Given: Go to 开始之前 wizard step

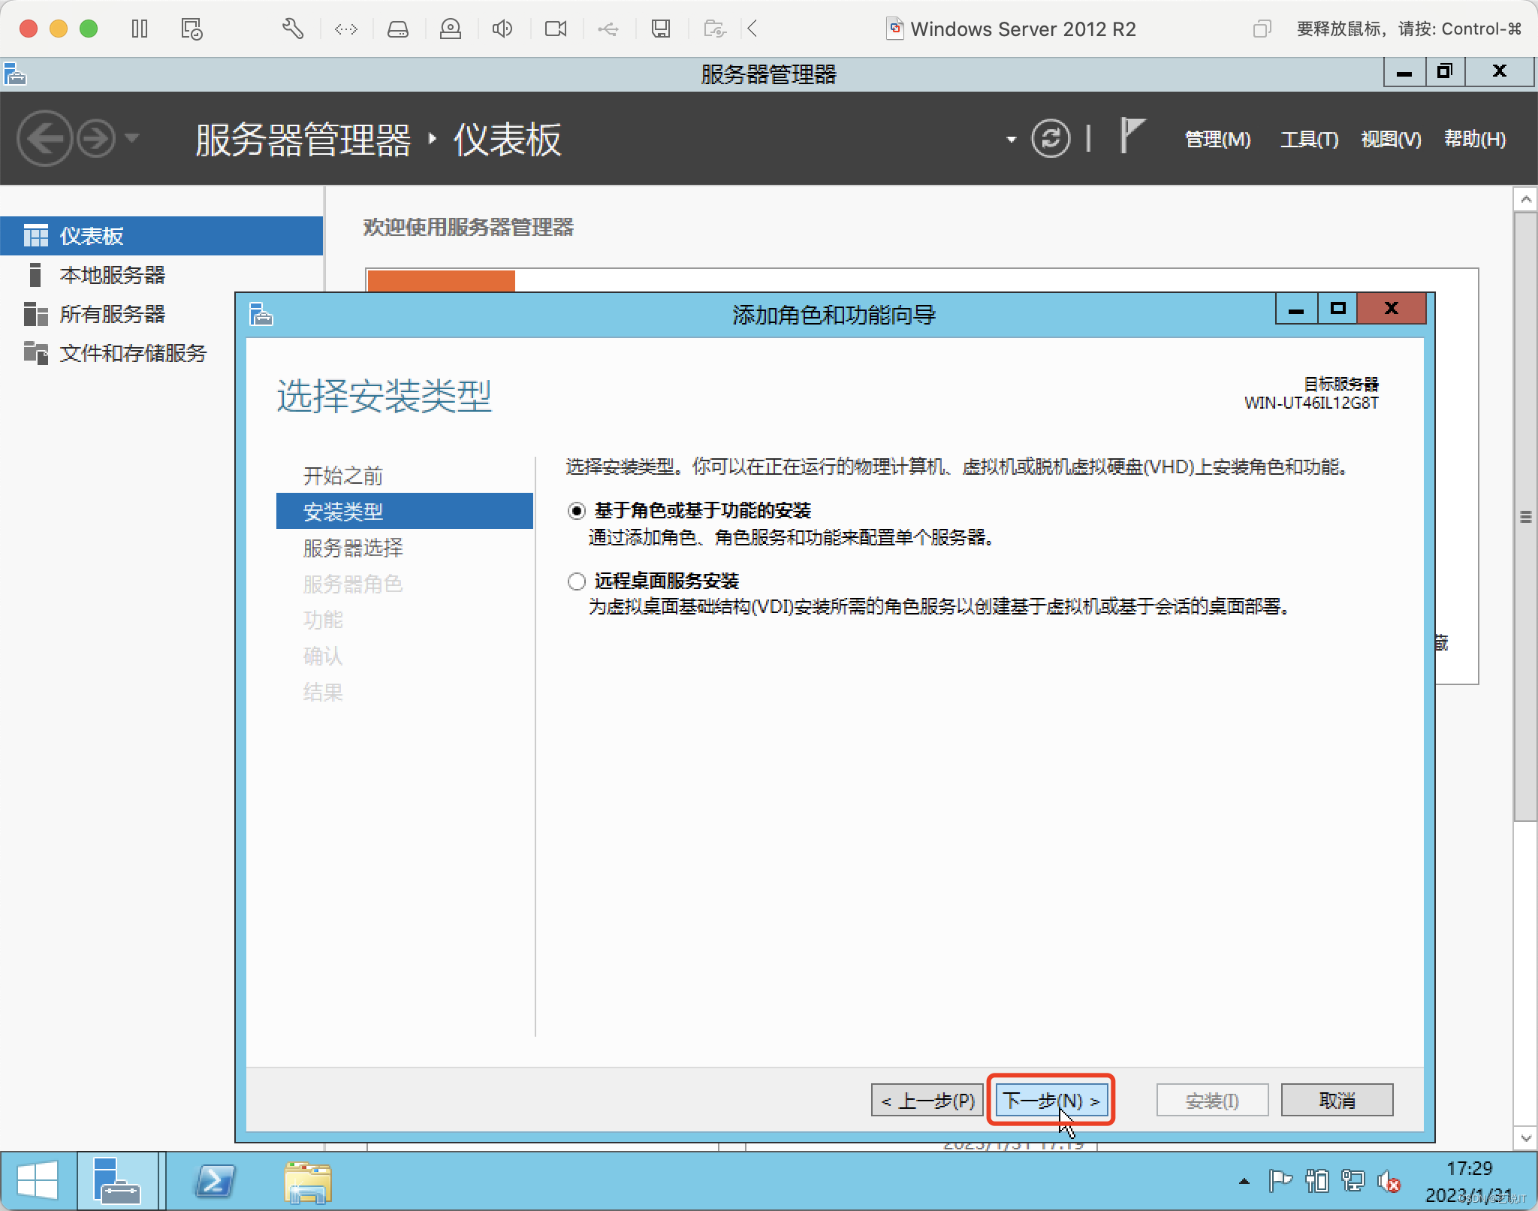Looking at the screenshot, I should pyautogui.click(x=343, y=476).
